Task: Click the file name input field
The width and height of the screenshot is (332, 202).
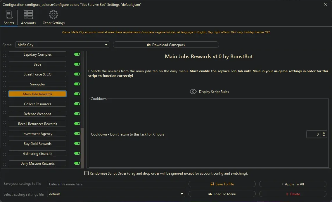Action: point(116,184)
